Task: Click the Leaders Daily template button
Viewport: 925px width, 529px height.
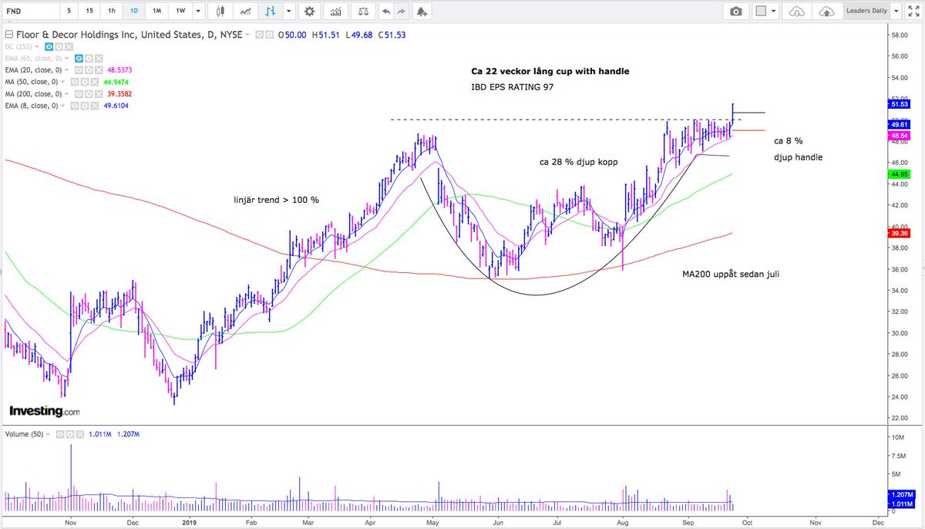Action: click(x=867, y=12)
